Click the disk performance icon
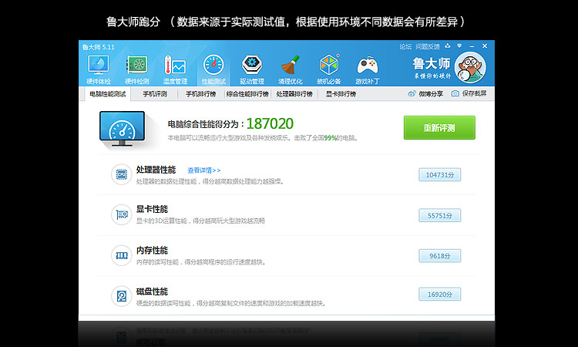This screenshot has width=578, height=347. (121, 296)
